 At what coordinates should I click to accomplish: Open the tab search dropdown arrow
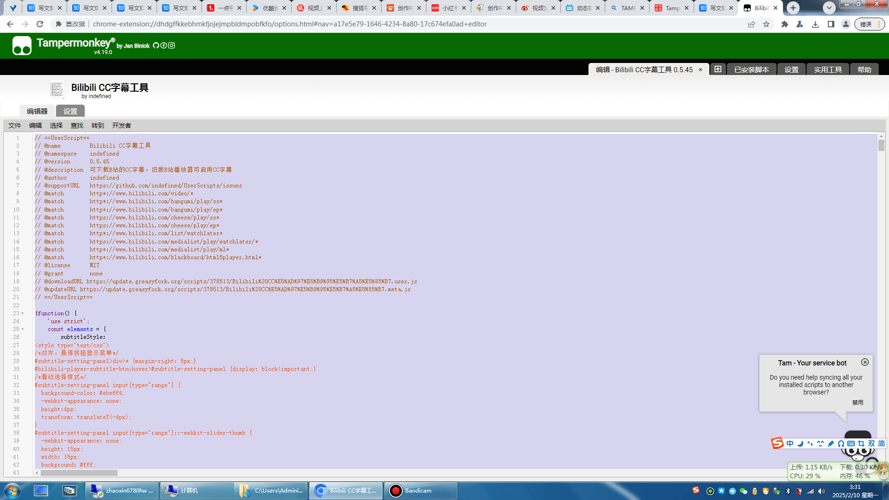coord(829,8)
